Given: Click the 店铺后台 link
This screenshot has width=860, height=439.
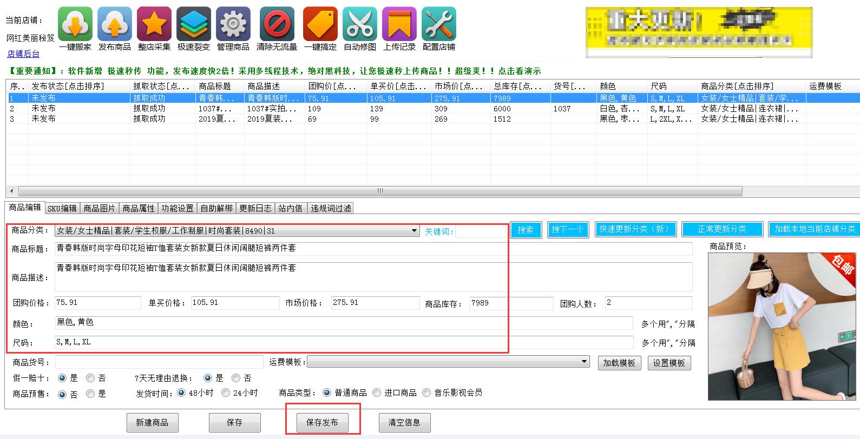Looking at the screenshot, I should tap(23, 54).
